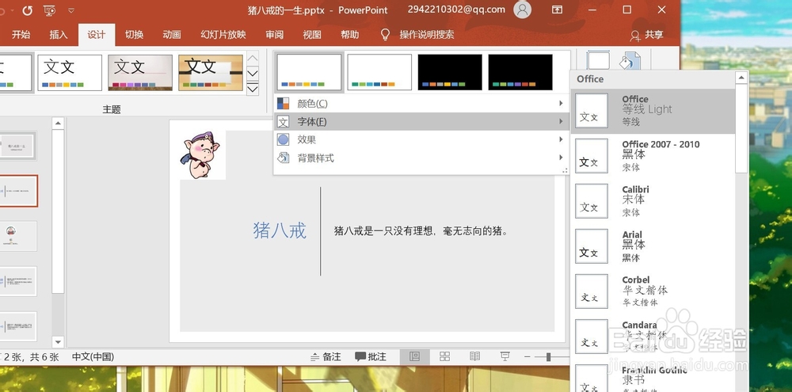Select the second black variant thumbnail
Image resolution: width=792 pixels, height=392 pixels.
pyautogui.click(x=520, y=72)
